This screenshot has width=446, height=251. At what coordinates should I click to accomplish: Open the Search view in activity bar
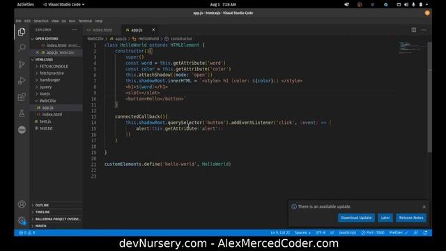click(x=22, y=47)
